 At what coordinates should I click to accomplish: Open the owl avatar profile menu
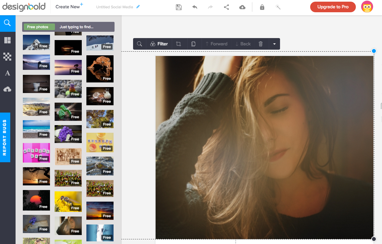tap(367, 7)
